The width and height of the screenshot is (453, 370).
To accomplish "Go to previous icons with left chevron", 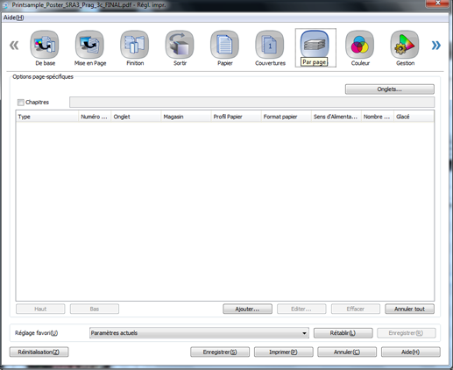I will pos(14,46).
